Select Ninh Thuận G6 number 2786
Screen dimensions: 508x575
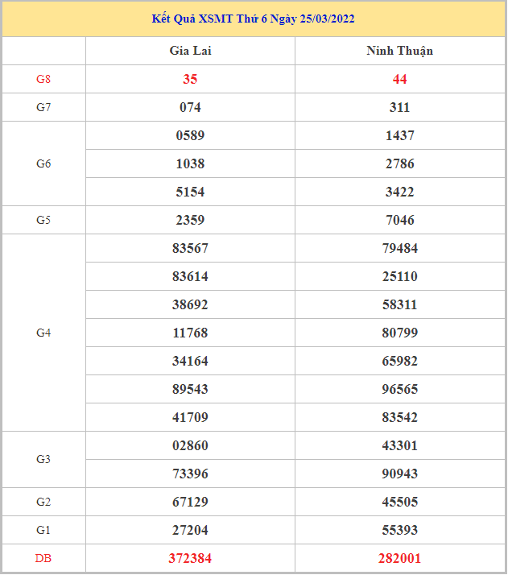(x=399, y=163)
